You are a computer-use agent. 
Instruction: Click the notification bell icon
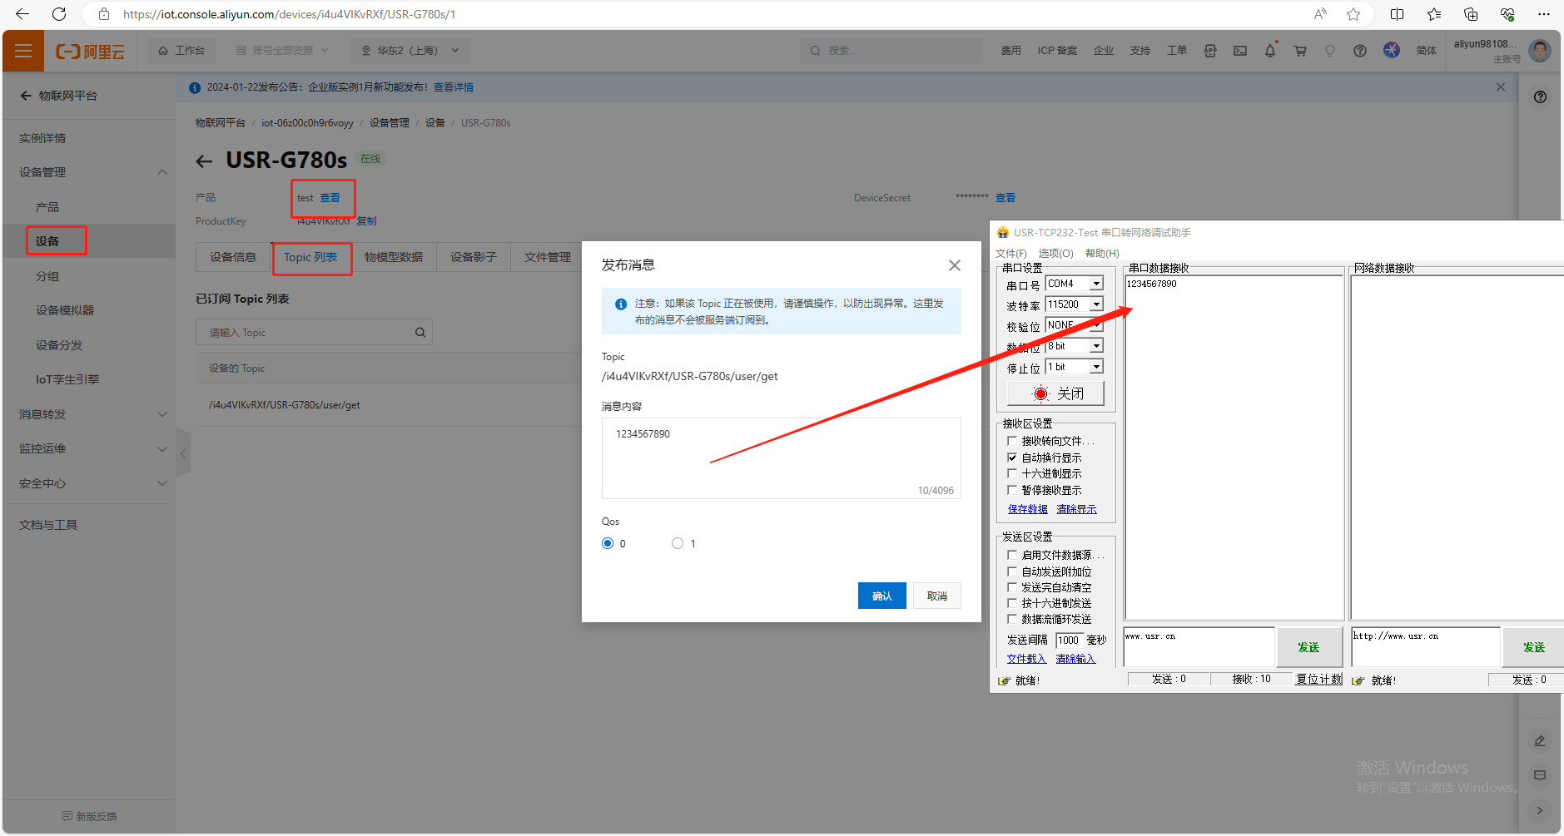pyautogui.click(x=1269, y=51)
